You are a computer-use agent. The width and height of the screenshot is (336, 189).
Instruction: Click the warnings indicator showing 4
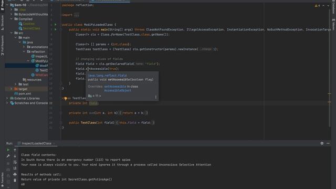click(x=318, y=6)
